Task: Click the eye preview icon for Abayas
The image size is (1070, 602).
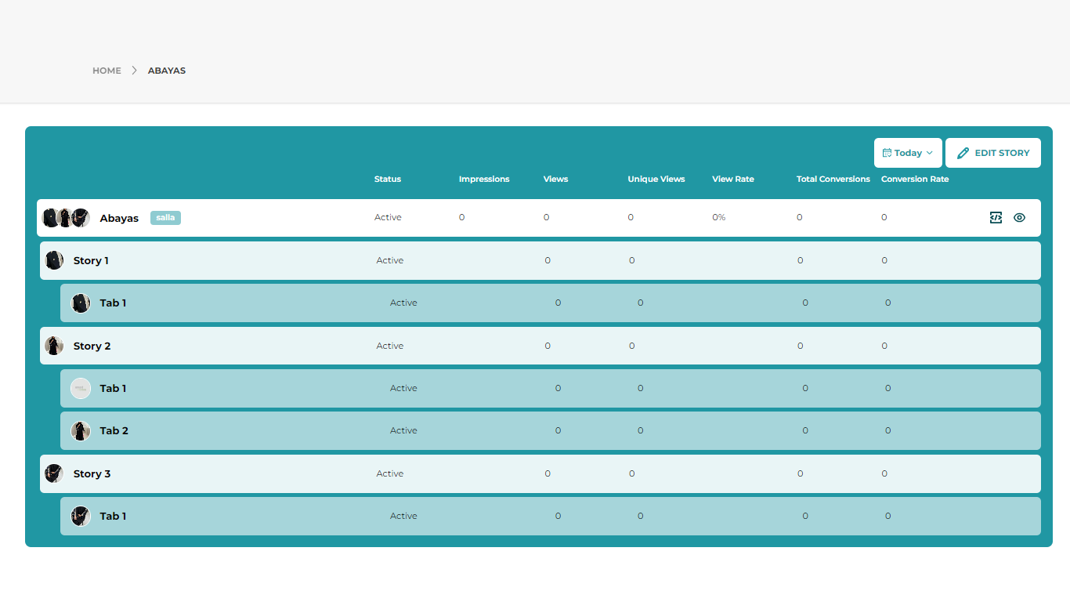Action: pyautogui.click(x=1019, y=218)
